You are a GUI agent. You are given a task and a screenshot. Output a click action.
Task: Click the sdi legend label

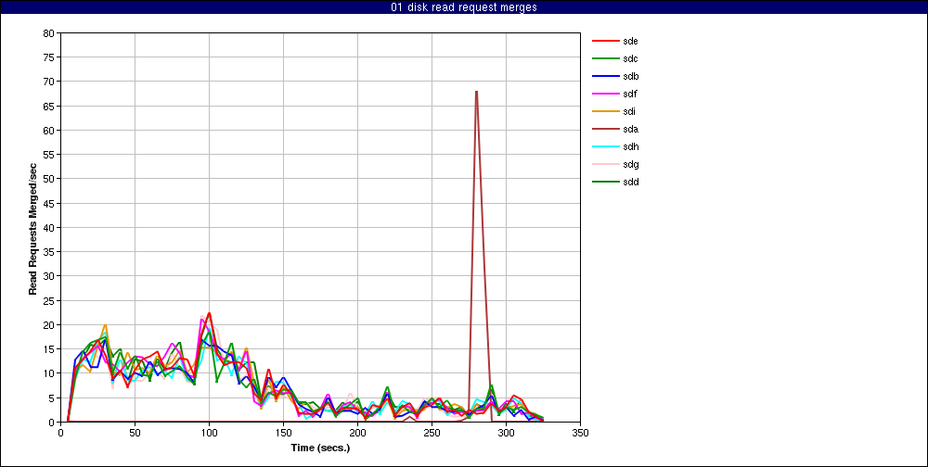(x=629, y=111)
